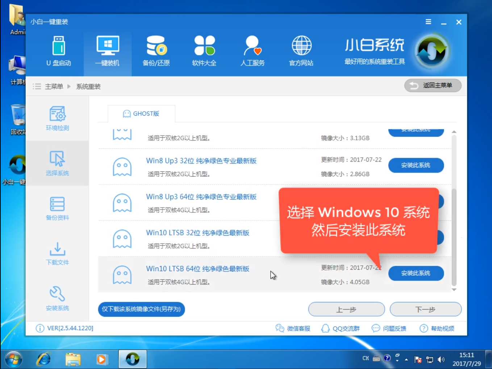492x369 pixels.
Task: Select 备份资料 sidebar step
Action: [x=57, y=208]
